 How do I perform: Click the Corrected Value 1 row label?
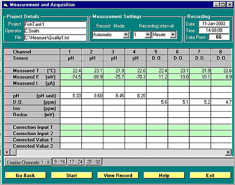click(x=32, y=140)
